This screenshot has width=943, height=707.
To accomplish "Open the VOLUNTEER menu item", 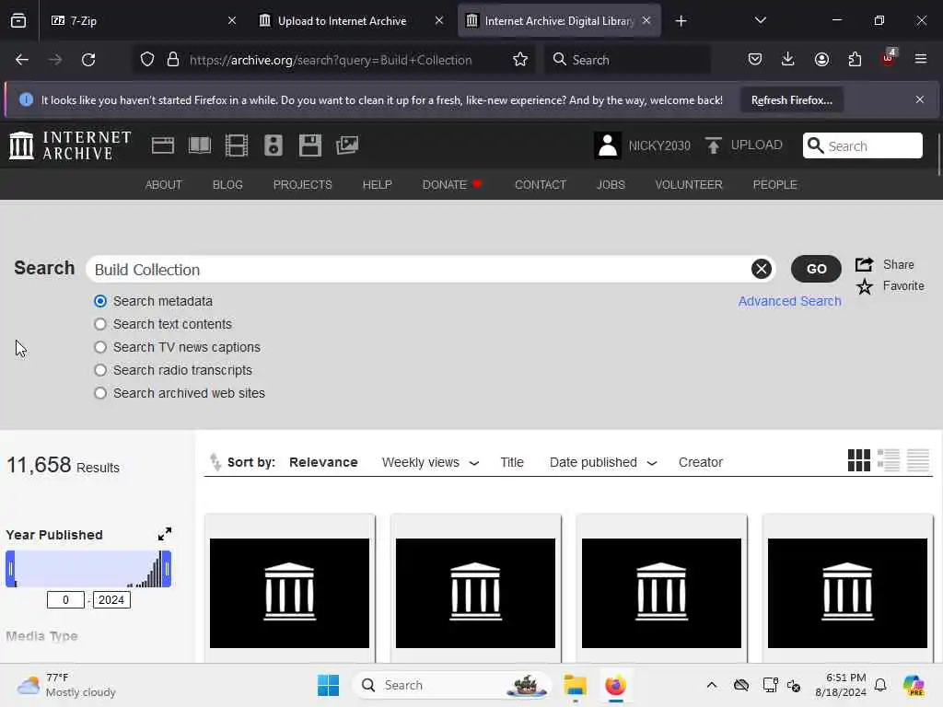I will [x=689, y=184].
